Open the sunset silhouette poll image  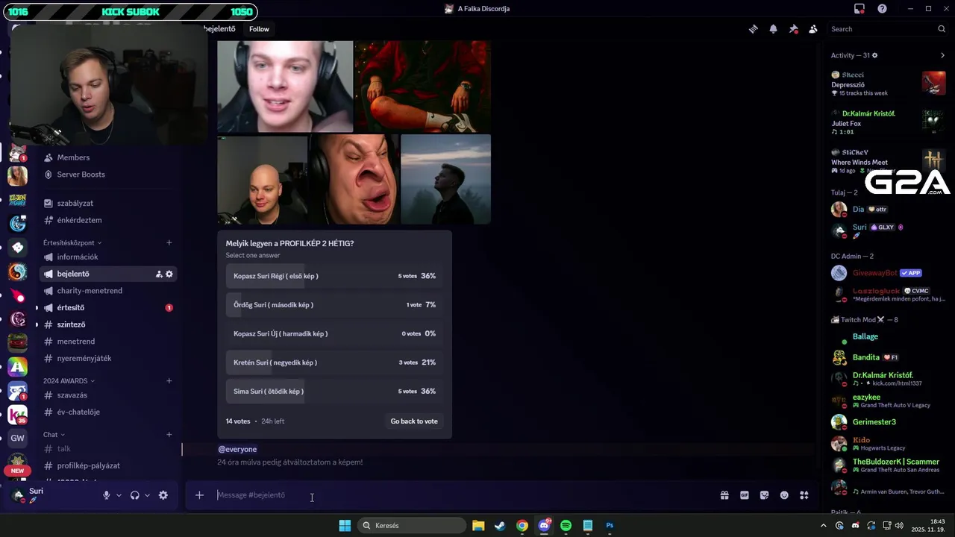(x=445, y=179)
